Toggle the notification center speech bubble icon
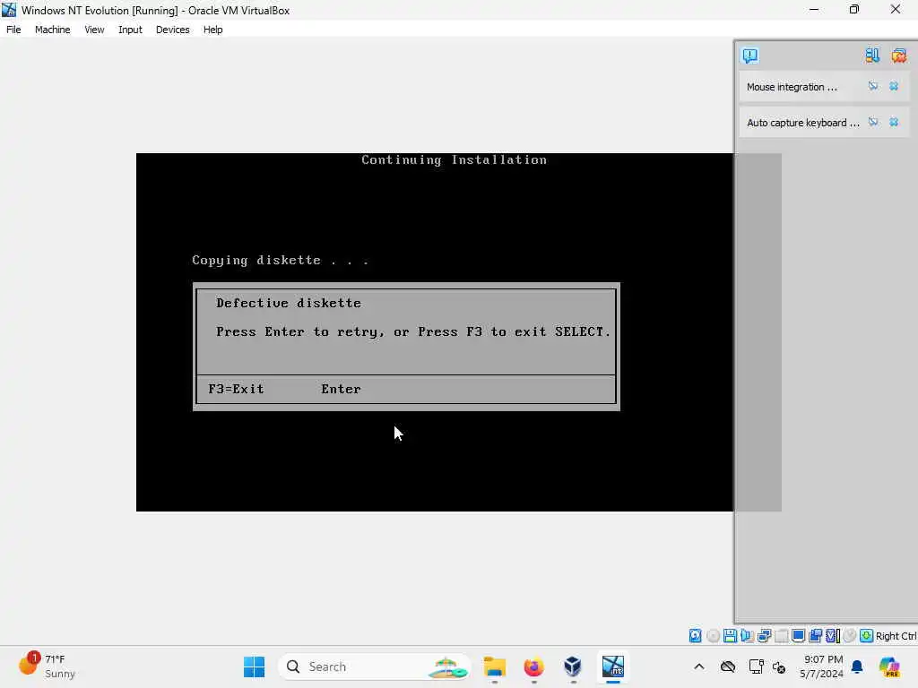The image size is (918, 688). pos(750,56)
